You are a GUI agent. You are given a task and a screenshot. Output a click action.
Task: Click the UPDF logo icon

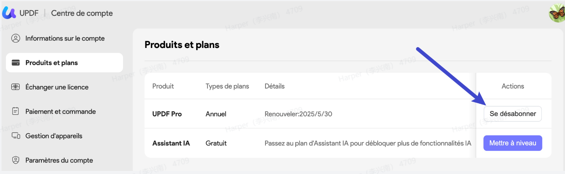[x=9, y=13]
